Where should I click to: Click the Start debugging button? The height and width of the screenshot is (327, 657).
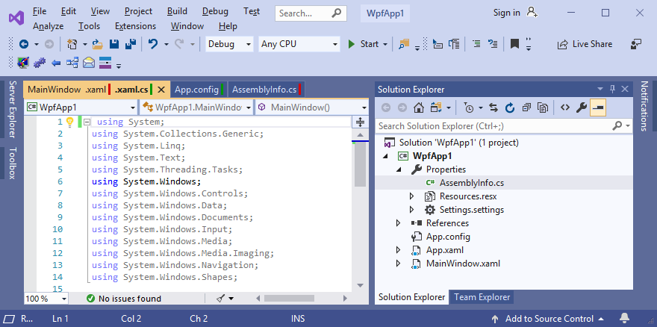pos(364,44)
